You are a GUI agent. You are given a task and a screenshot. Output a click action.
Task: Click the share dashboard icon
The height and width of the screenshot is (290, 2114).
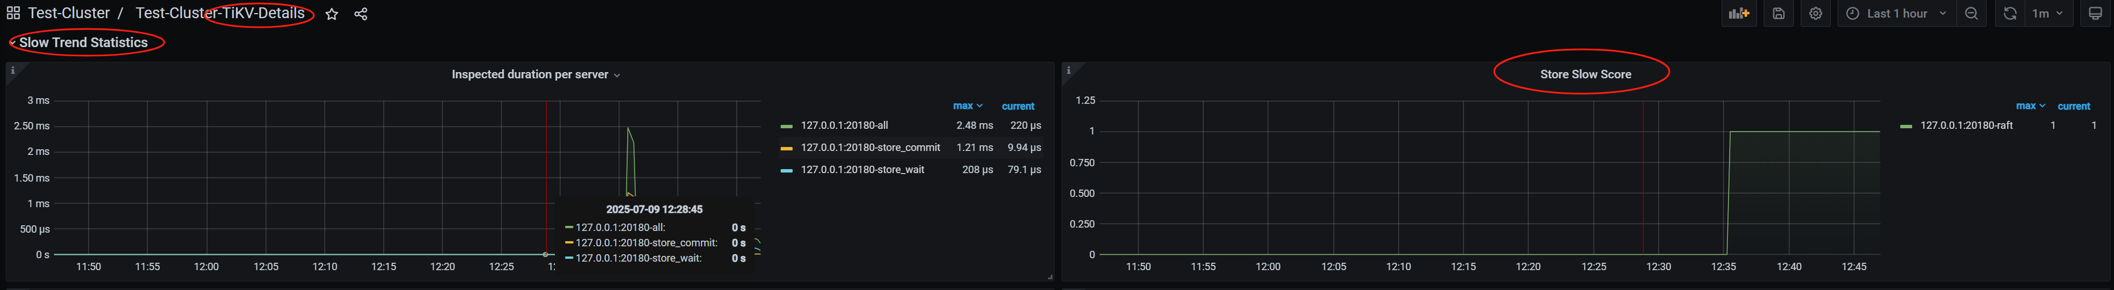pos(361,14)
